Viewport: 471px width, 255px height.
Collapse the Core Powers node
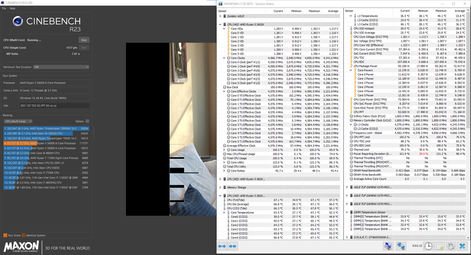point(351,71)
